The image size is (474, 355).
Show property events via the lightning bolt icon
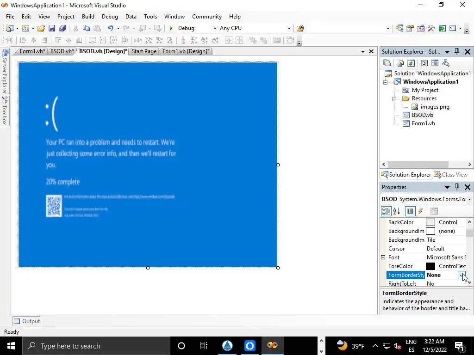pos(421,211)
